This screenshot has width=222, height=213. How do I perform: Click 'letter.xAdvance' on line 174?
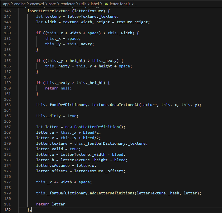pyautogui.click(x=53, y=166)
